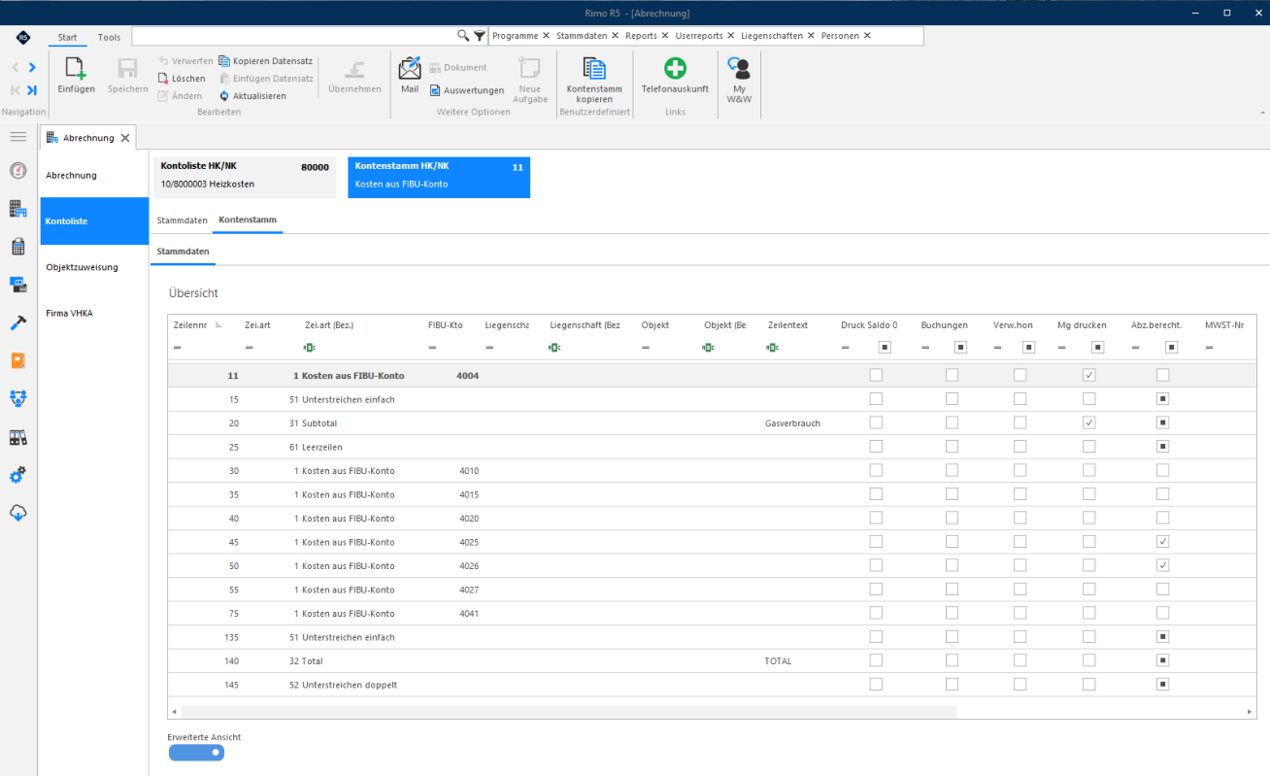Open the cloud download sidebar icon
The width and height of the screenshot is (1270, 776).
point(17,513)
